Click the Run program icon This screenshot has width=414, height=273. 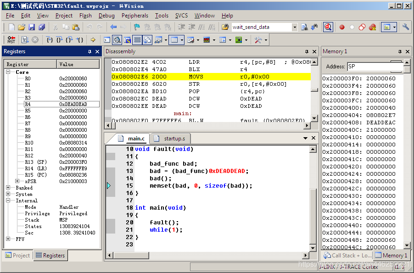click(x=25, y=40)
